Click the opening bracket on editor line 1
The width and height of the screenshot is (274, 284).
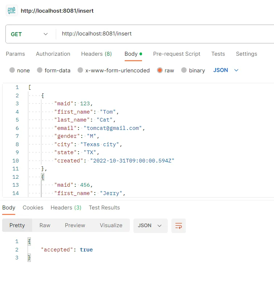coord(30,87)
